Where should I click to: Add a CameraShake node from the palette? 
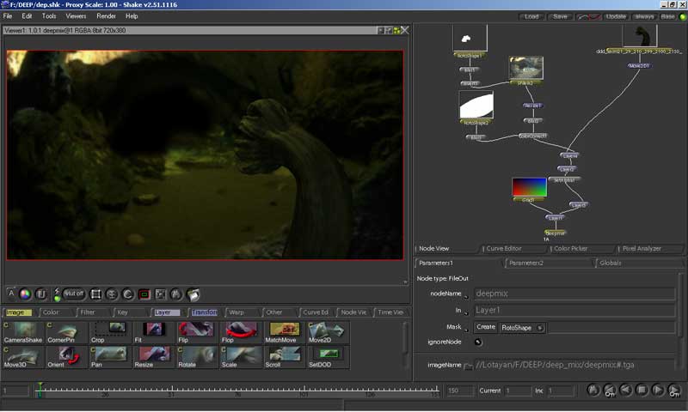tap(23, 333)
